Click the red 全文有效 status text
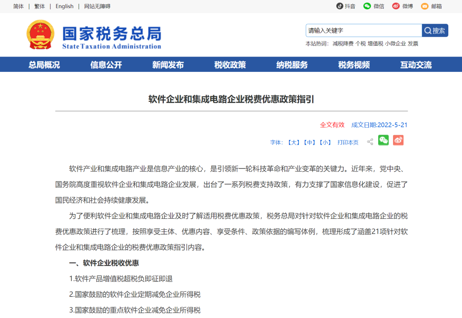The width and height of the screenshot is (462, 318). pos(332,125)
